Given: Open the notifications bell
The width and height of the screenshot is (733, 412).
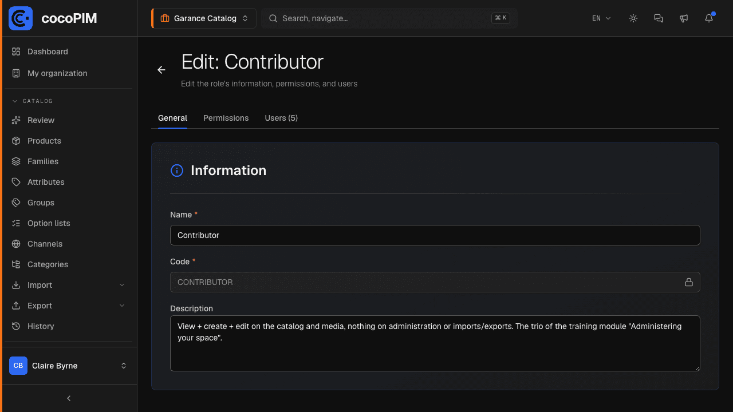Looking at the screenshot, I should (709, 18).
